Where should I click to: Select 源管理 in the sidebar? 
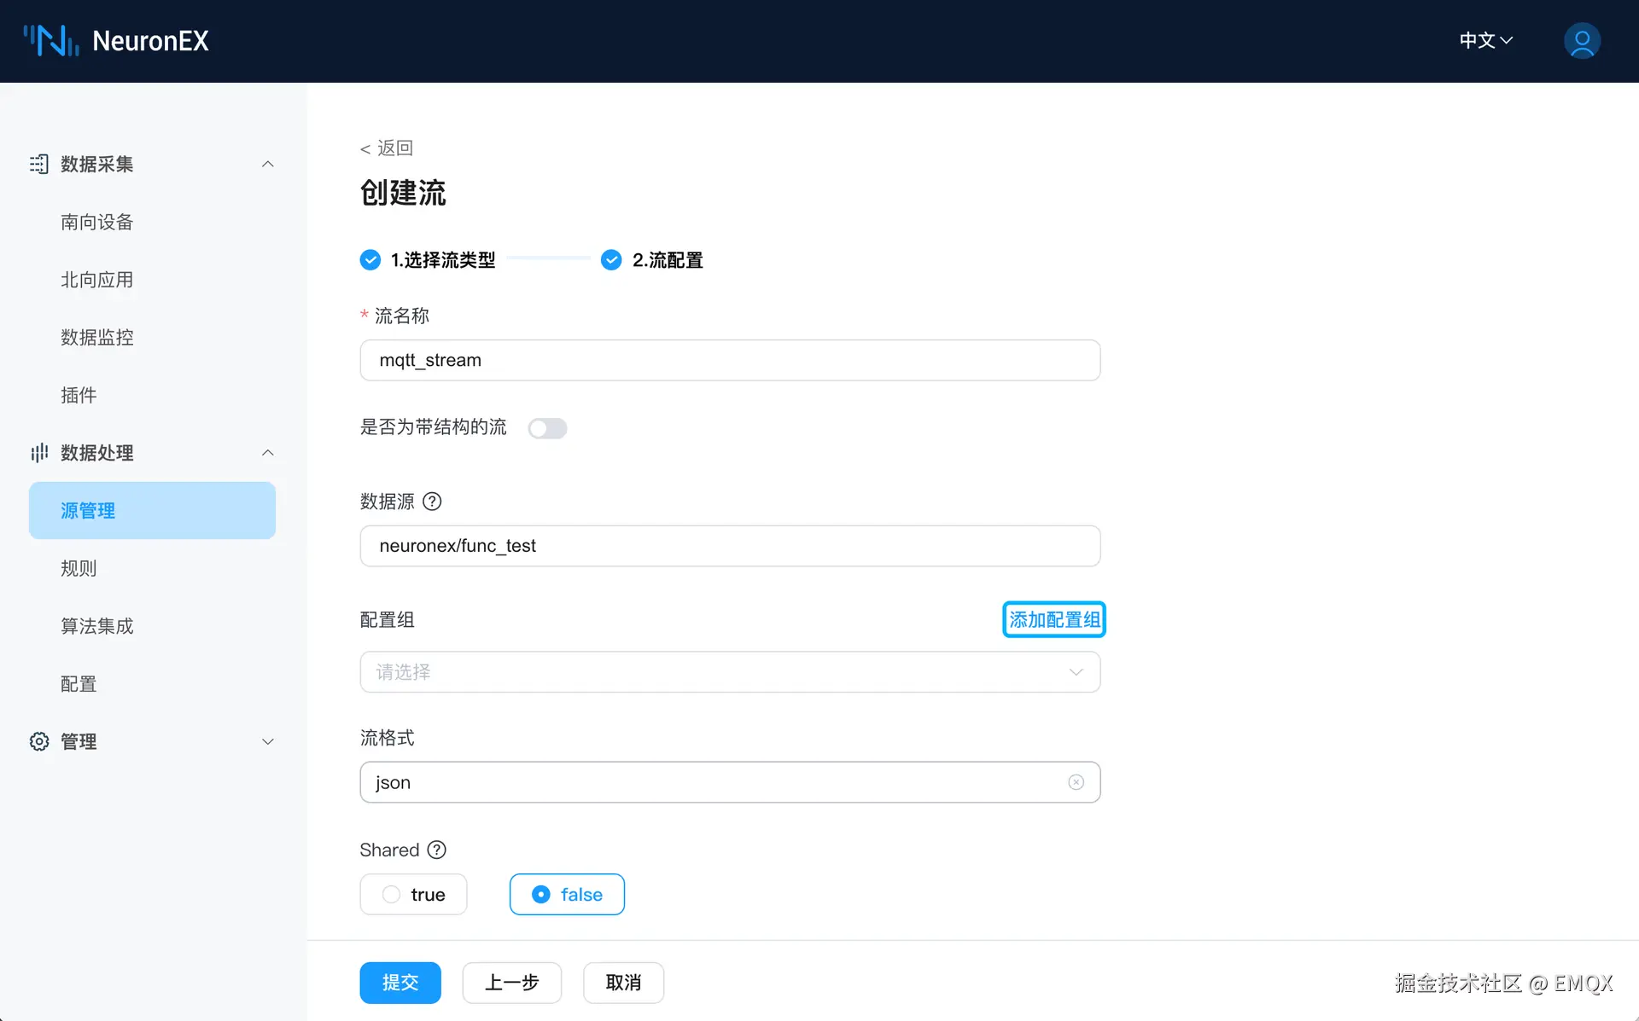point(152,510)
